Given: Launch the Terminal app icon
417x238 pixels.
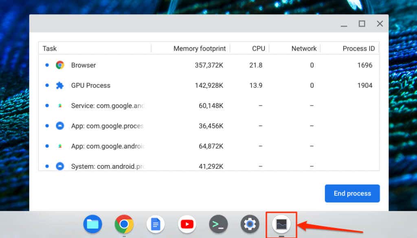Looking at the screenshot, I should 218,224.
